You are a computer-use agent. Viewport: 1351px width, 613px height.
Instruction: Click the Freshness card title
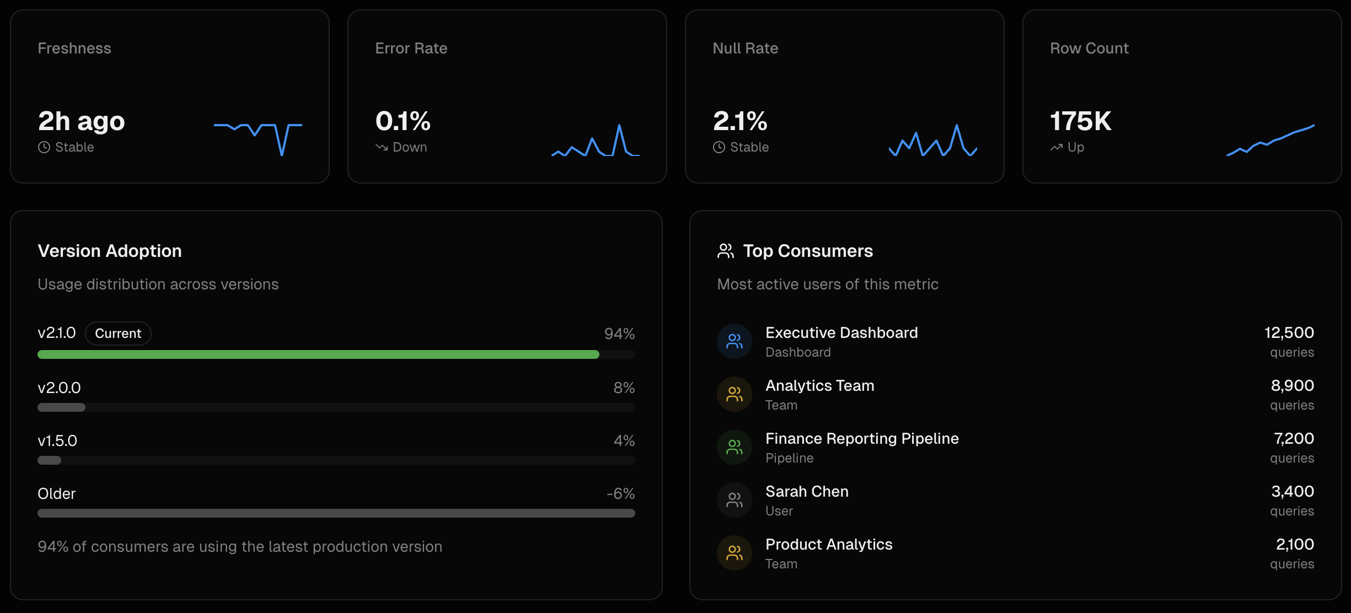click(74, 48)
